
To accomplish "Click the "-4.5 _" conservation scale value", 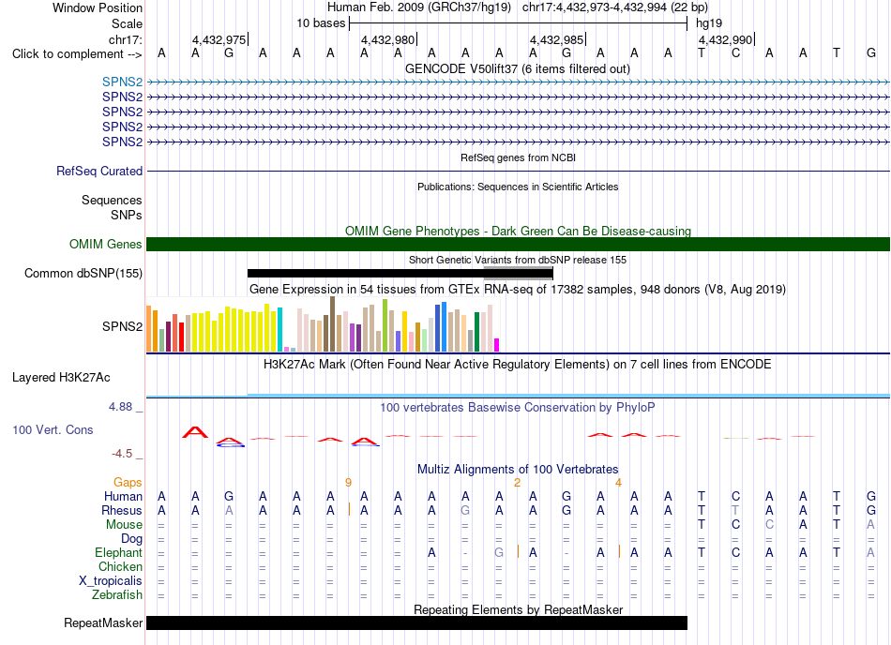I will point(127,454).
